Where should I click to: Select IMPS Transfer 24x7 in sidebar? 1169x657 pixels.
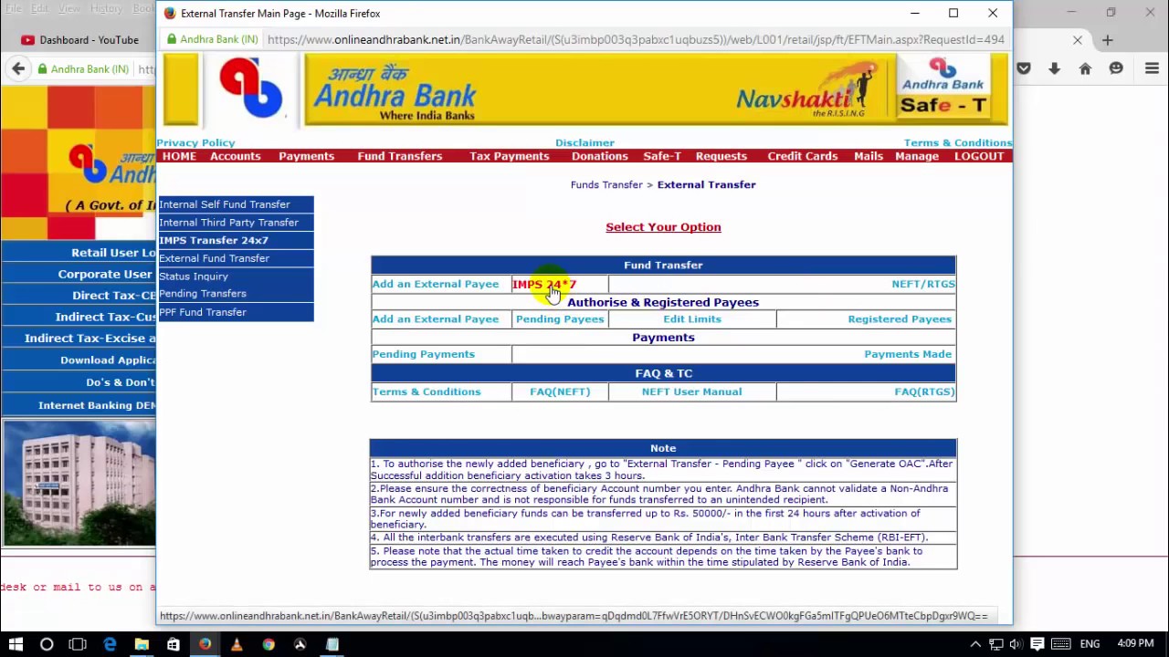(214, 240)
